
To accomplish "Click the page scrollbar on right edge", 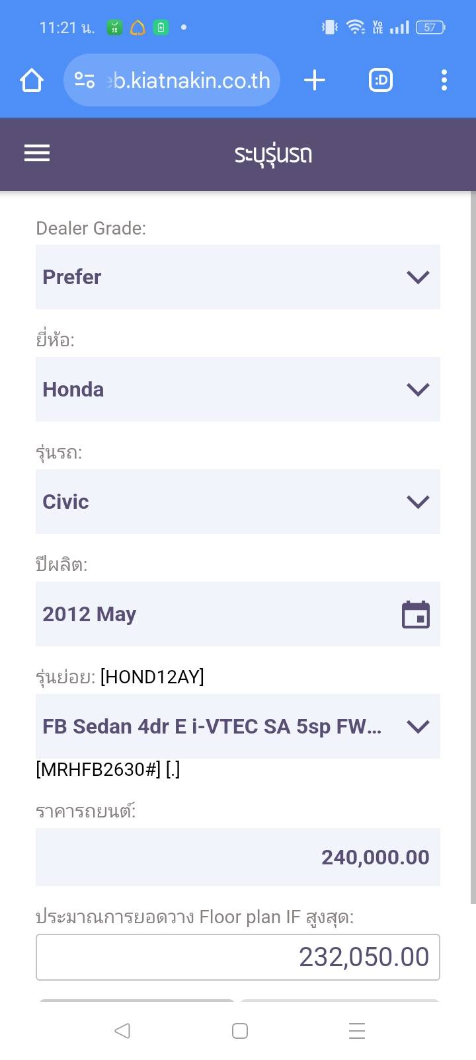I will [472, 549].
